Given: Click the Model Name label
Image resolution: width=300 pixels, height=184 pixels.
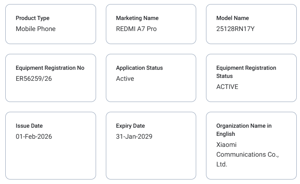Looking at the screenshot, I should coord(232,18).
